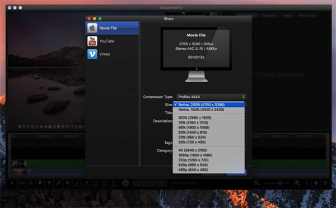Screen dimensions: 336x208
Task: Select the text tool in bottom toolbar
Action: (x=114, y=183)
